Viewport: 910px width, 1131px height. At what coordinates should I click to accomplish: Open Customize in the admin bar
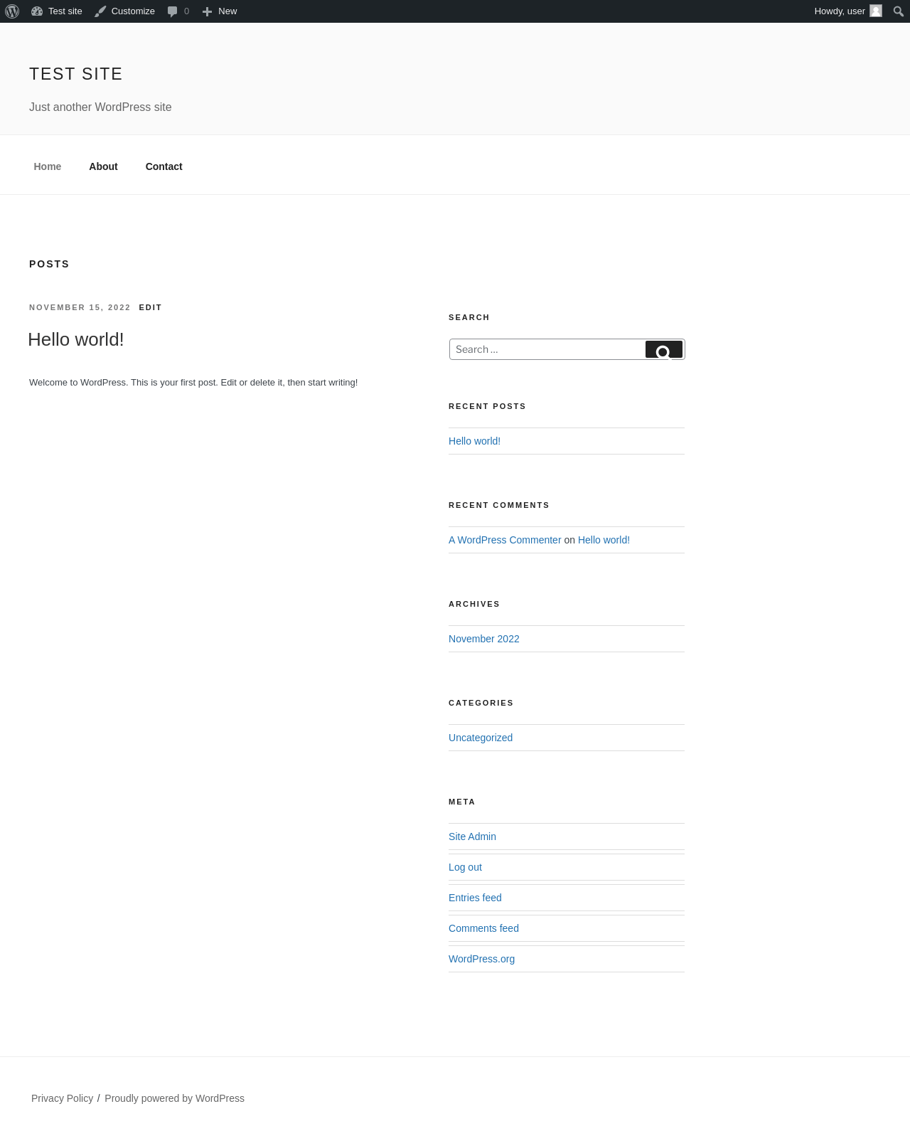pos(124,11)
